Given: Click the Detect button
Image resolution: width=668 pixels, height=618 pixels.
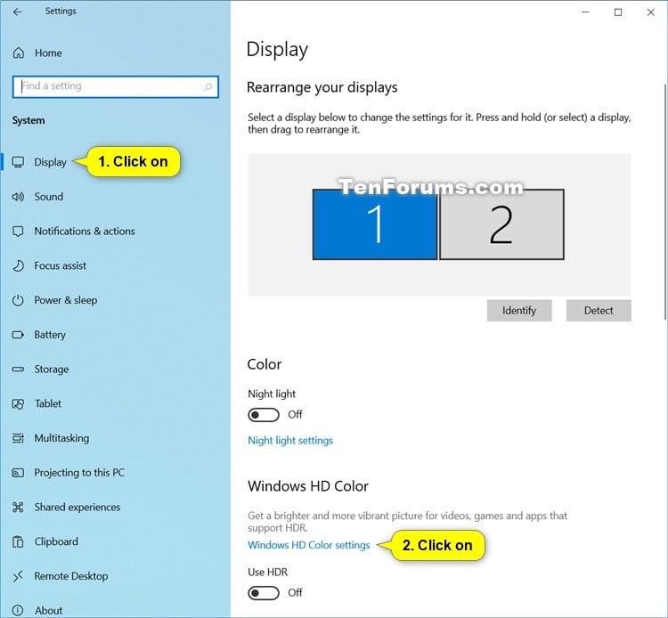Looking at the screenshot, I should (x=599, y=311).
